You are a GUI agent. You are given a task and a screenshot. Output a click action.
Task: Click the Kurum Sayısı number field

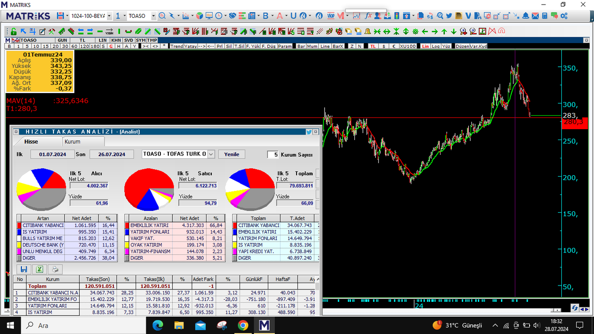coord(272,154)
